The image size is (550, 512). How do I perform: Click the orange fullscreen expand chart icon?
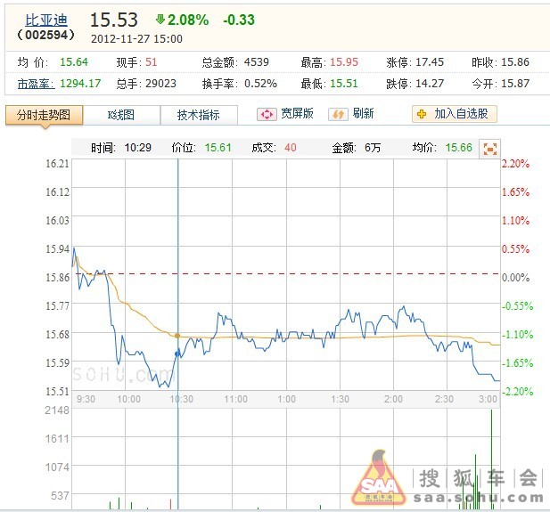click(488, 148)
